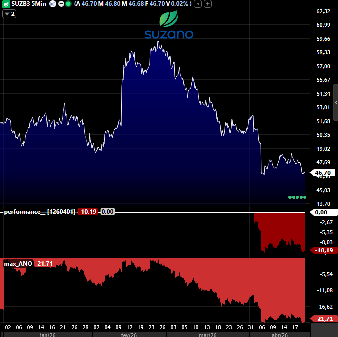Select the jan/26 month bar on timeline

click(48, 335)
